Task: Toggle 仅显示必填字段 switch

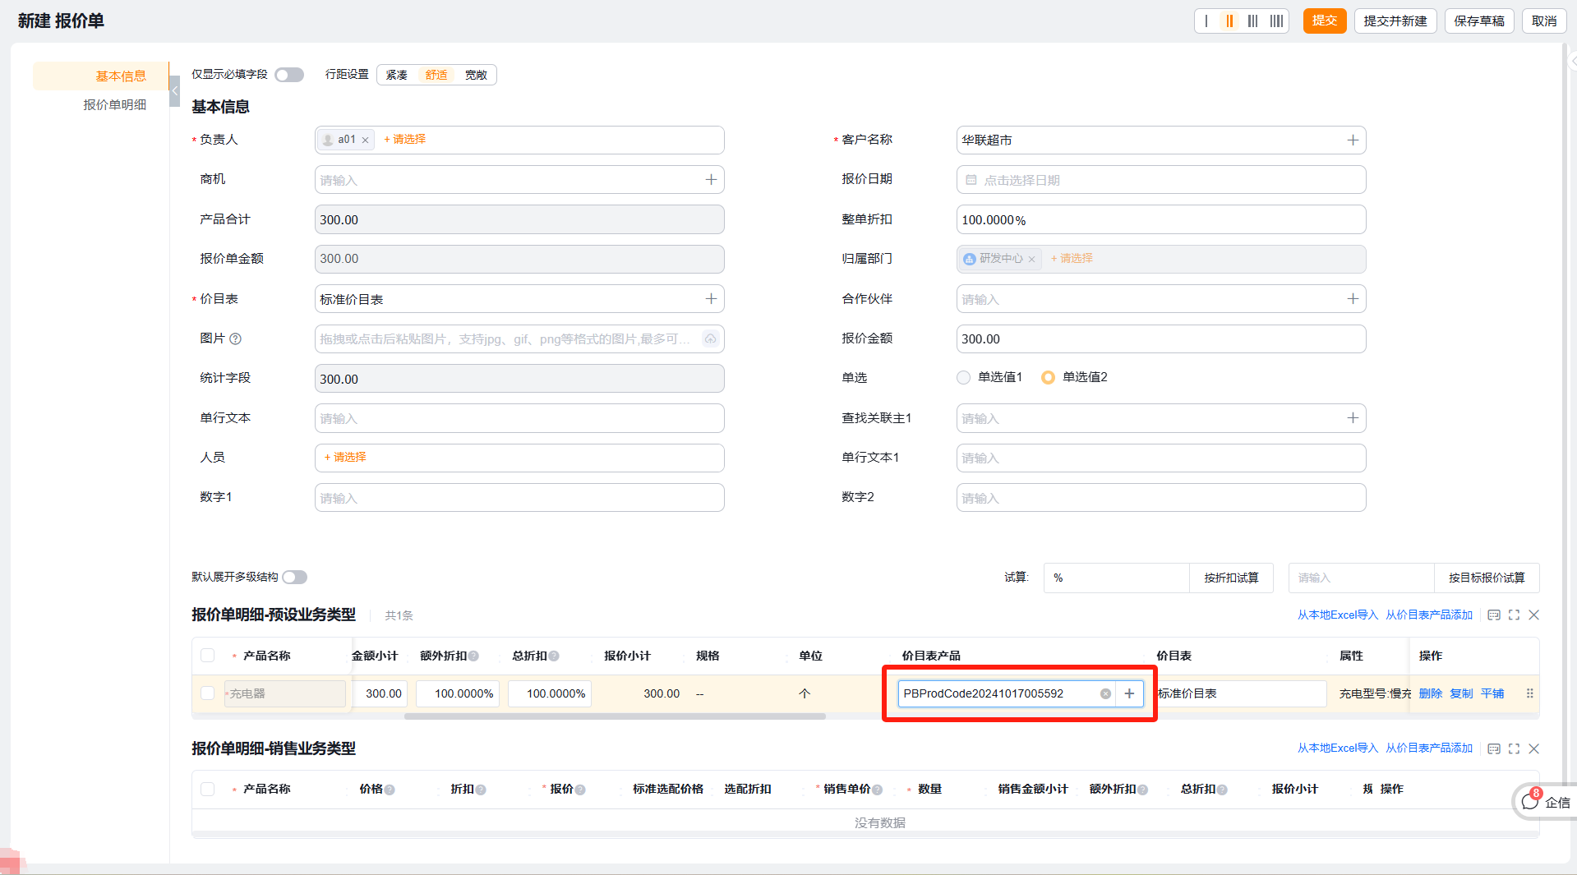Action: [289, 75]
